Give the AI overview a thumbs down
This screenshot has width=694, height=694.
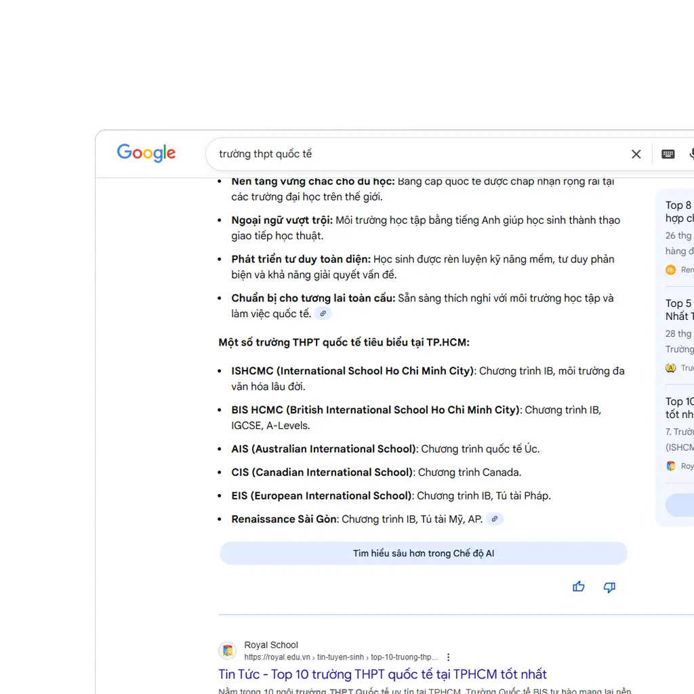tap(609, 587)
